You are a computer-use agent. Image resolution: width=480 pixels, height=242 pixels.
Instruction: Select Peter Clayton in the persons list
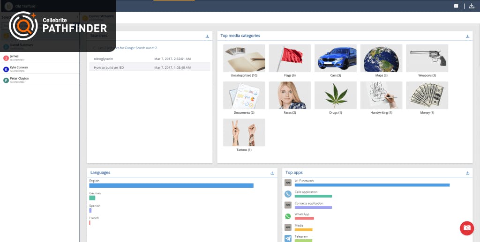(x=20, y=80)
